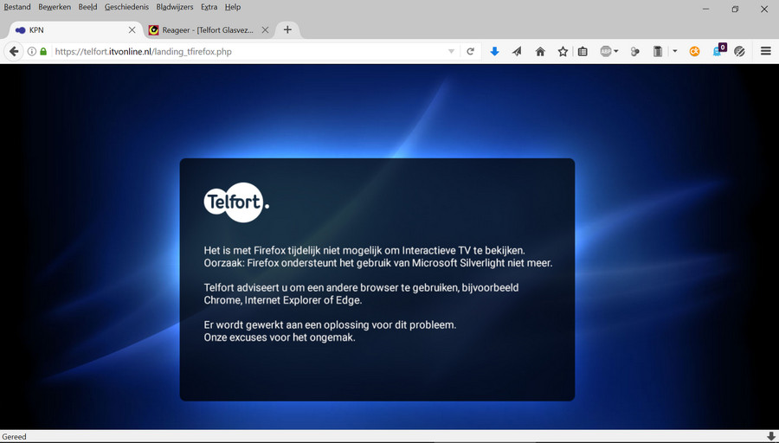Screen dimensions: 779x443
Task: Click line 'Telfort adviseert u om een andere browser'
Action: 361,287
